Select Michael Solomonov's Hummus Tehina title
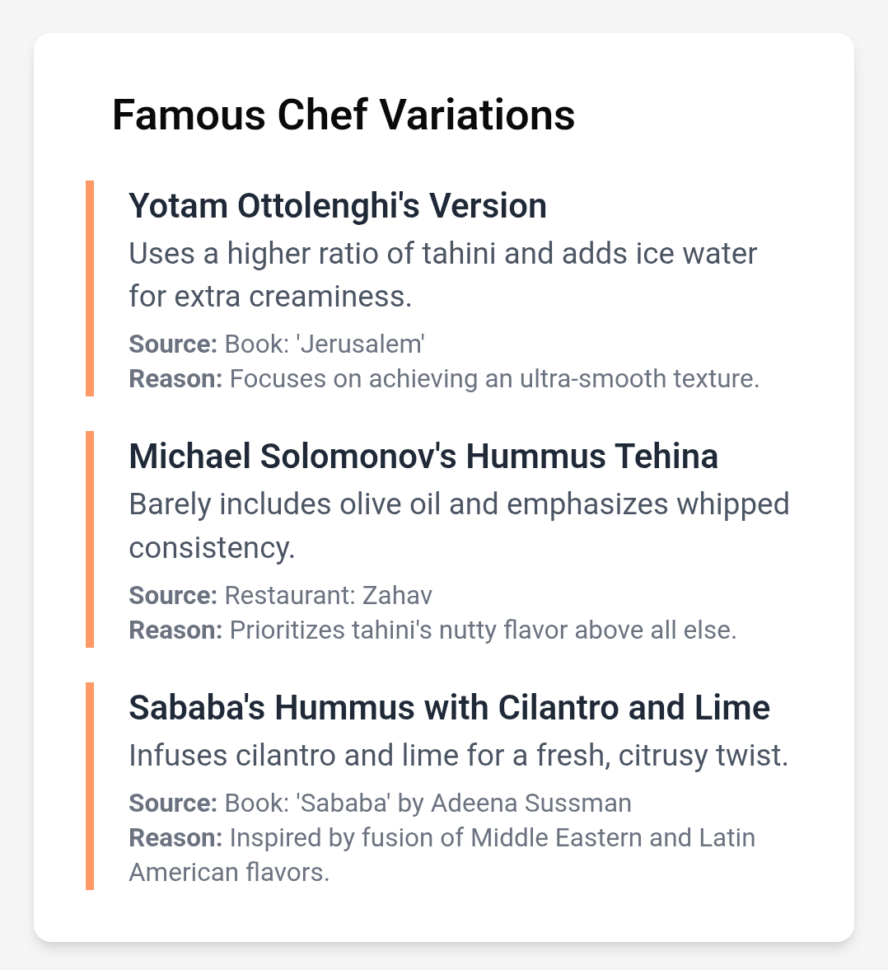 tap(423, 457)
